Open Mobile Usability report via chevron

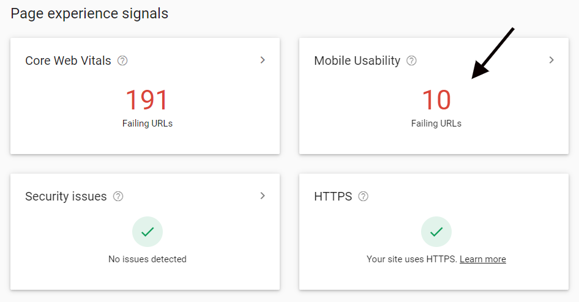pyautogui.click(x=551, y=60)
